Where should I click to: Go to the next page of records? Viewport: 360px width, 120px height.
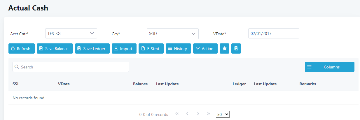coord(198,114)
